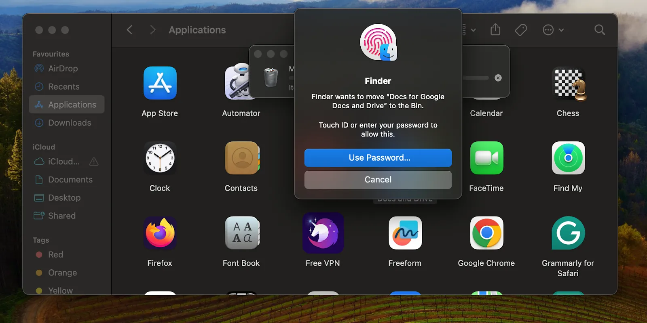Click the Touch ID fingerprint icon
The image size is (647, 323).
pos(378,42)
